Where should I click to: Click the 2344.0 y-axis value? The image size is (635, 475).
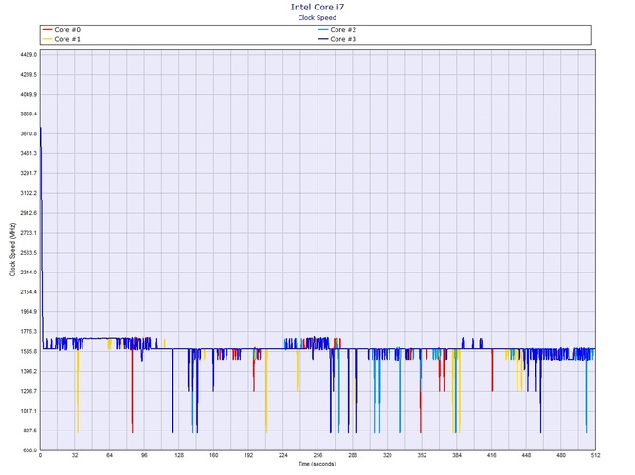click(28, 273)
